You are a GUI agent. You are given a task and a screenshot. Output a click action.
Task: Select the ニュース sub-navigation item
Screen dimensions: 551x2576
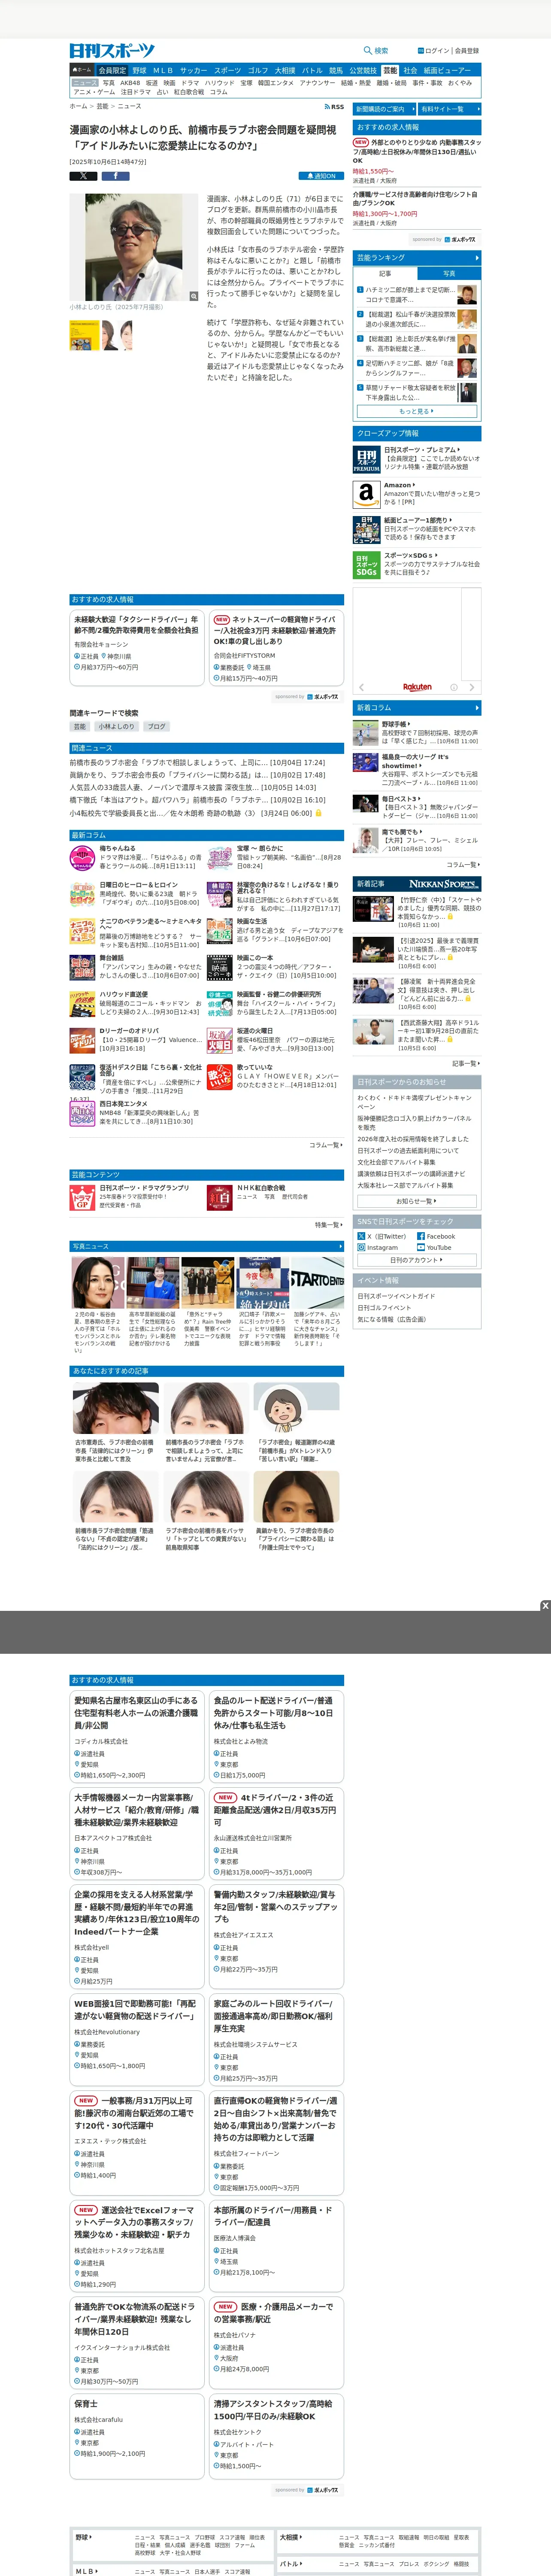tap(84, 83)
